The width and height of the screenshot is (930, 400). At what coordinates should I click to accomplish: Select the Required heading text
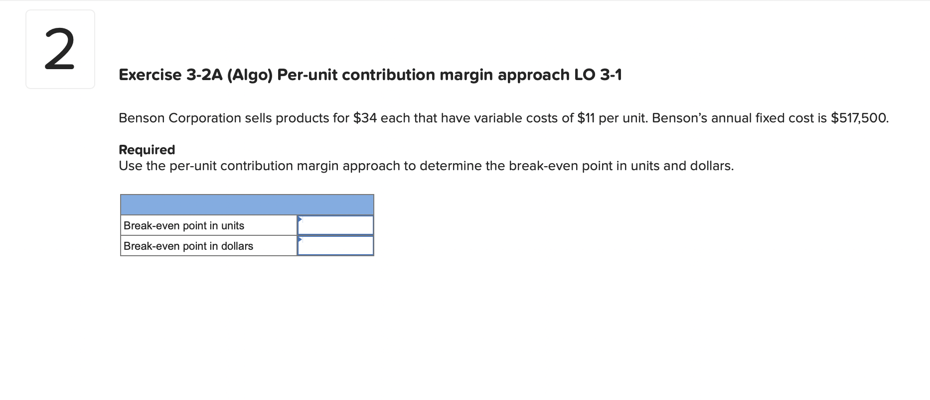[x=147, y=150]
